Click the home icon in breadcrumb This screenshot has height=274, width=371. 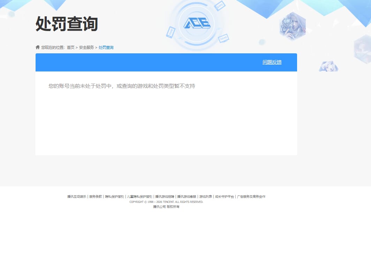(x=38, y=47)
